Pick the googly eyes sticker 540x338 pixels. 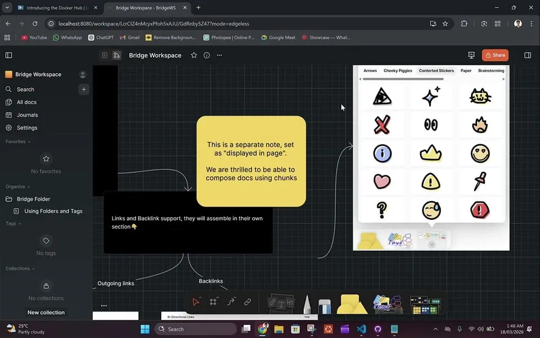click(x=431, y=124)
